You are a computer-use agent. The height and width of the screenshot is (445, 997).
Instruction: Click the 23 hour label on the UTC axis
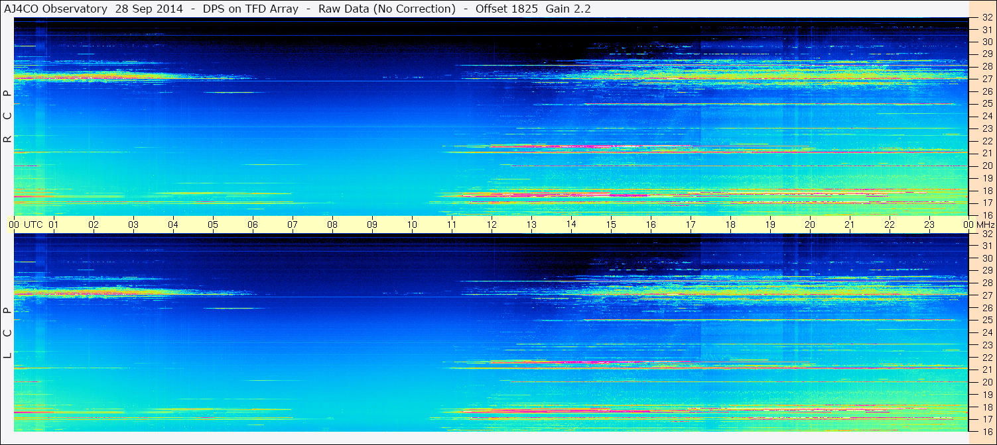point(929,224)
